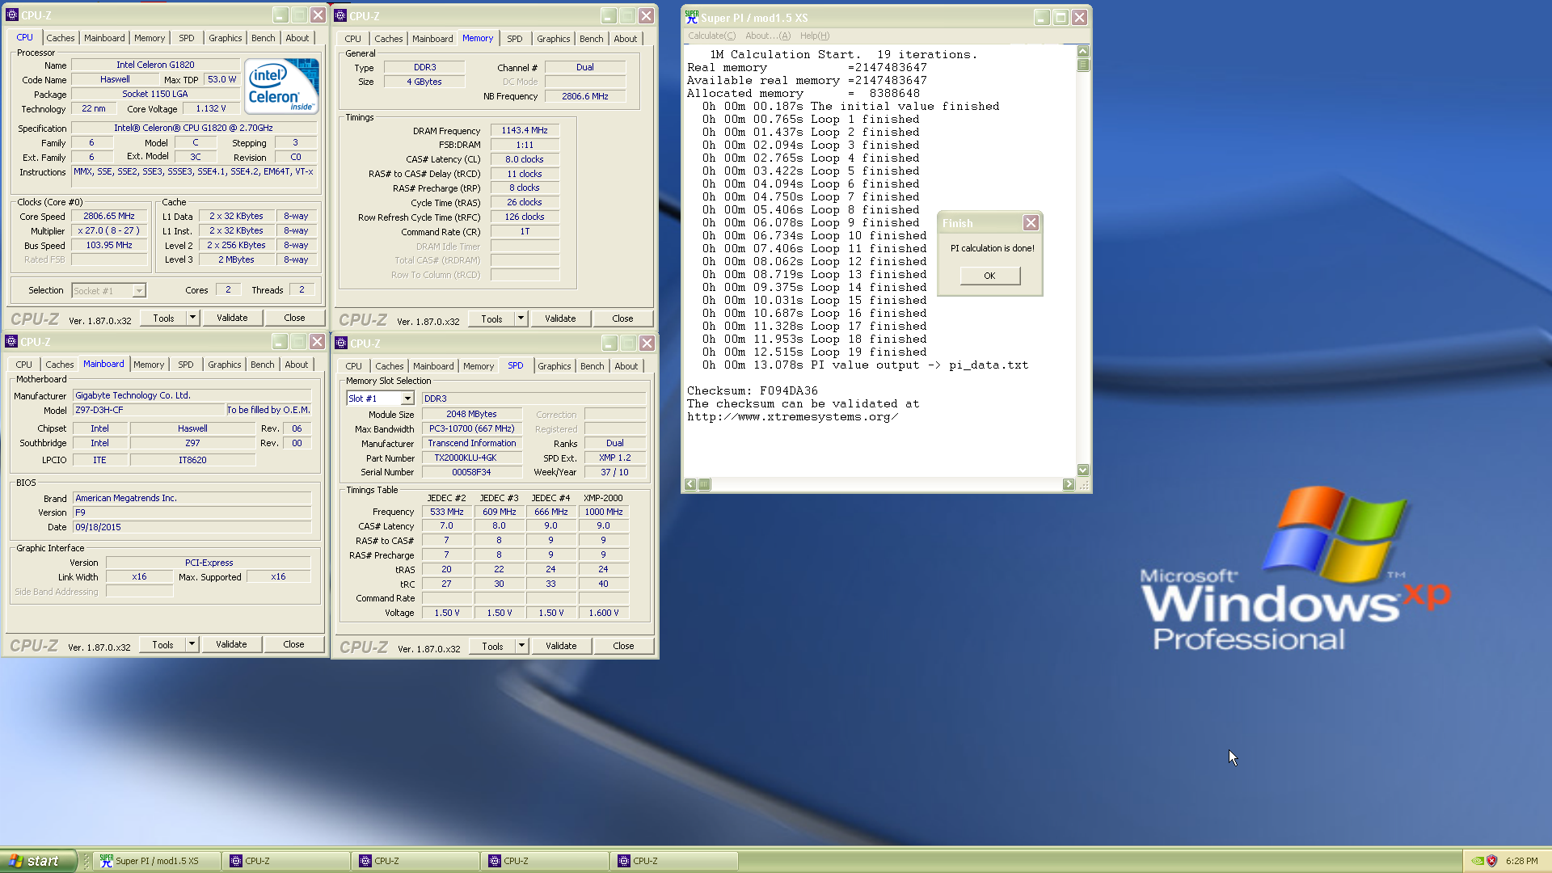
Task: Click the BIOS date 09/18/2015 field
Action: point(192,527)
